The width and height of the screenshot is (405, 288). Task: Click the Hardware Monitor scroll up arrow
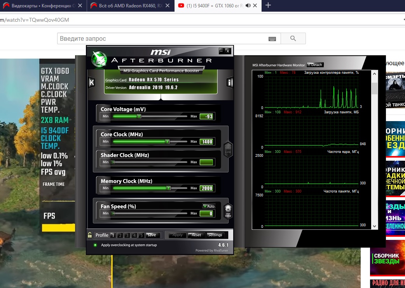pyautogui.click(x=374, y=74)
